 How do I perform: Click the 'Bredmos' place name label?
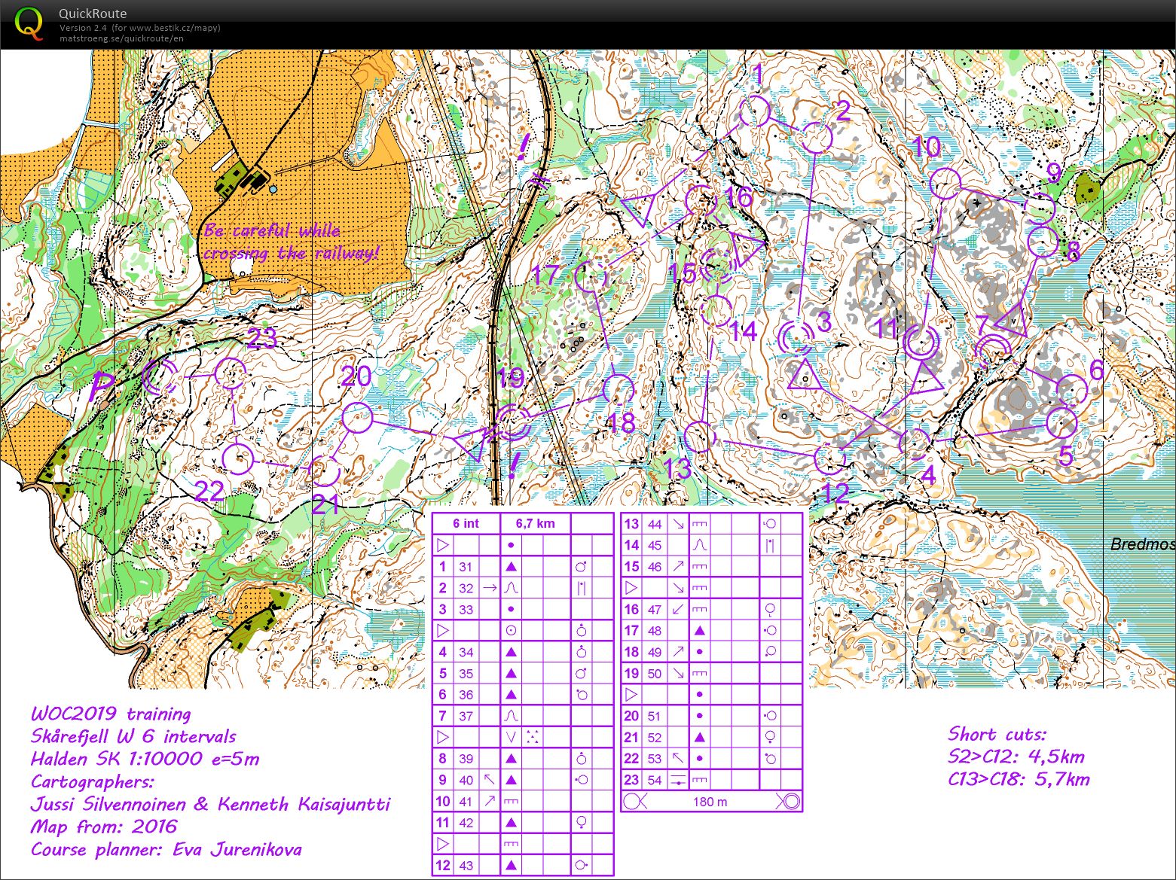(1143, 544)
